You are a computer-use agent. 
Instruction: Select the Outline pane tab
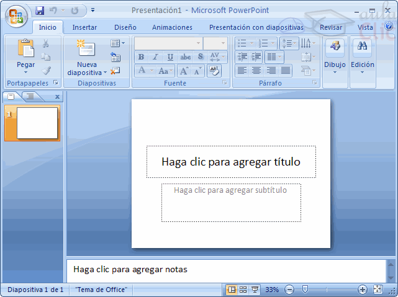(x=30, y=97)
